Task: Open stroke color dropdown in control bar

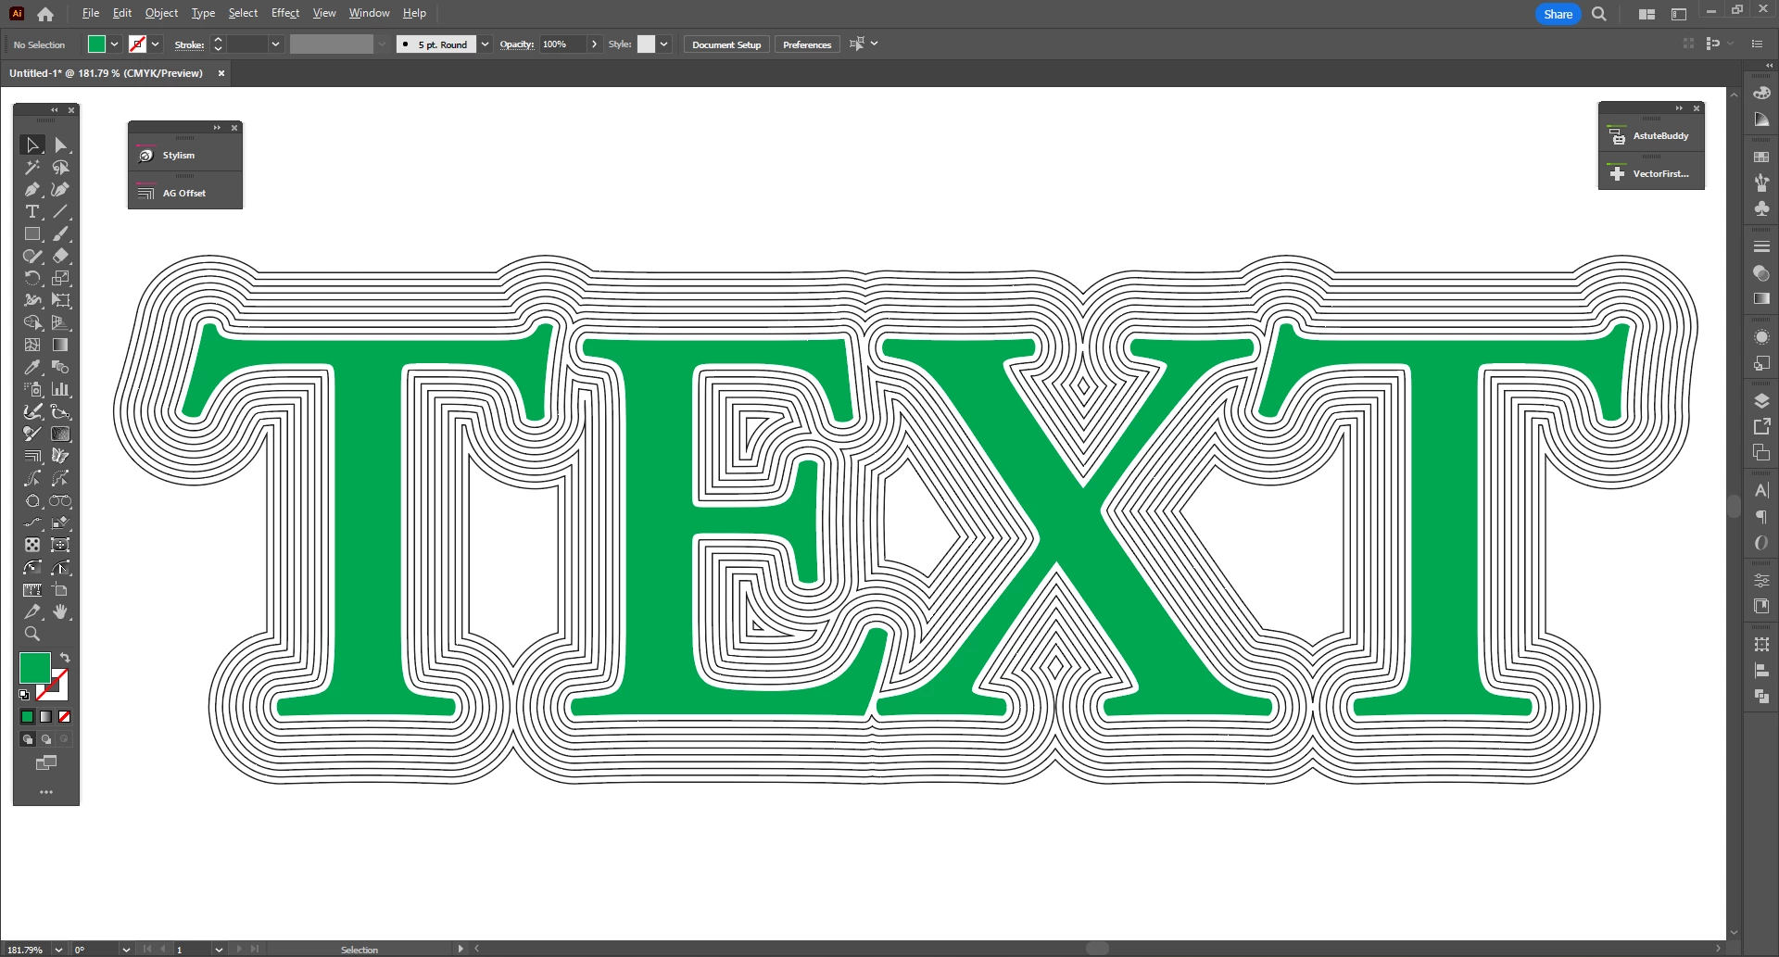Action: click(x=156, y=44)
